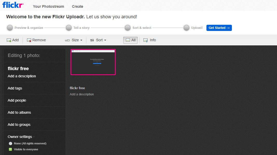
Task: Click Add a description below thumbnail
Action: click(x=82, y=94)
